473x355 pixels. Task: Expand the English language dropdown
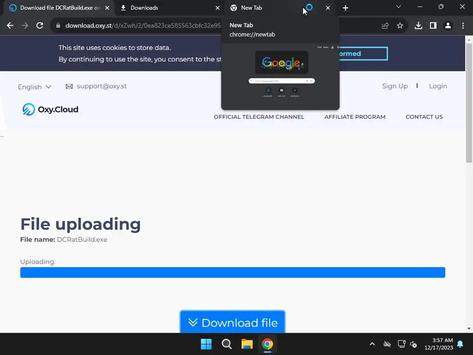35,87
